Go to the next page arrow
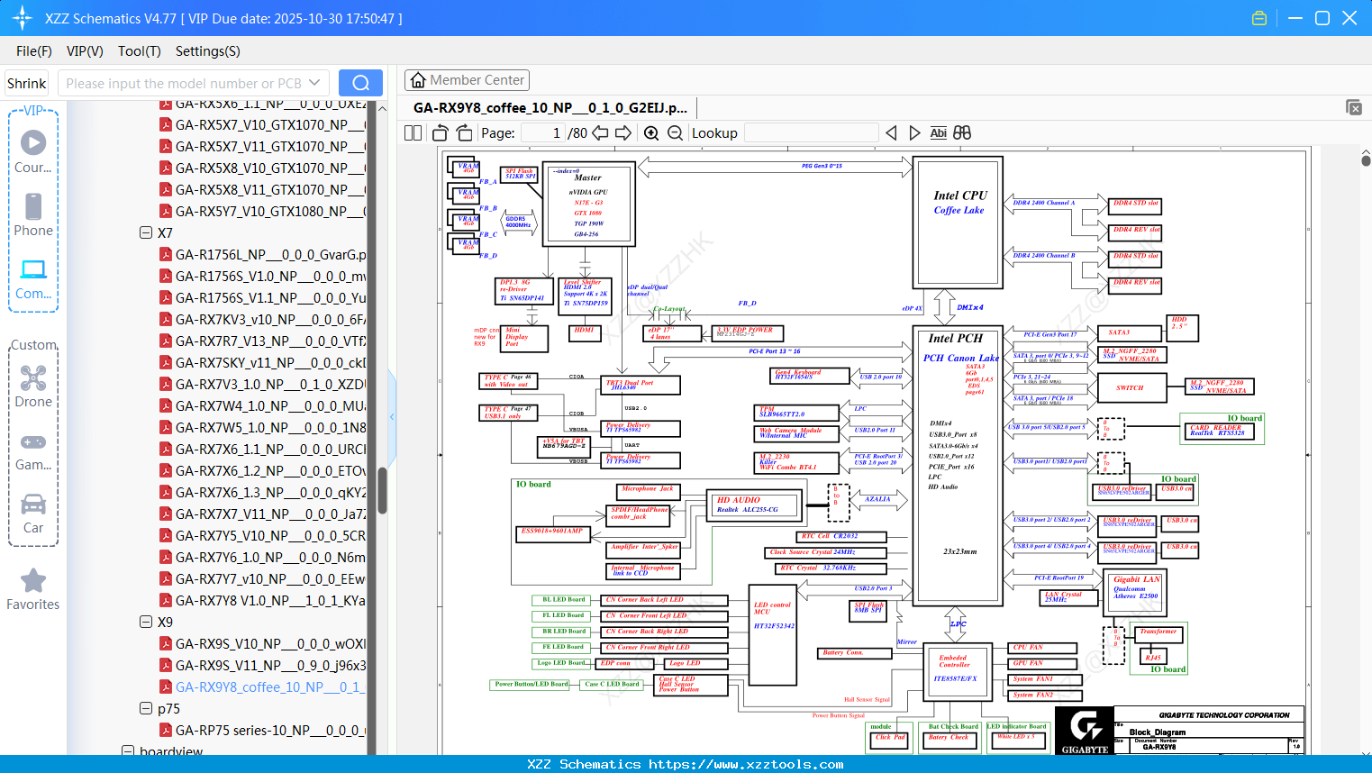 pyautogui.click(x=623, y=132)
